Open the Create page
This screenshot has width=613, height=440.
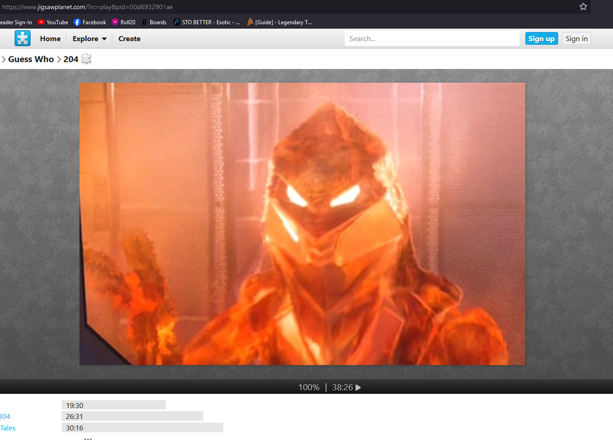[x=129, y=39]
